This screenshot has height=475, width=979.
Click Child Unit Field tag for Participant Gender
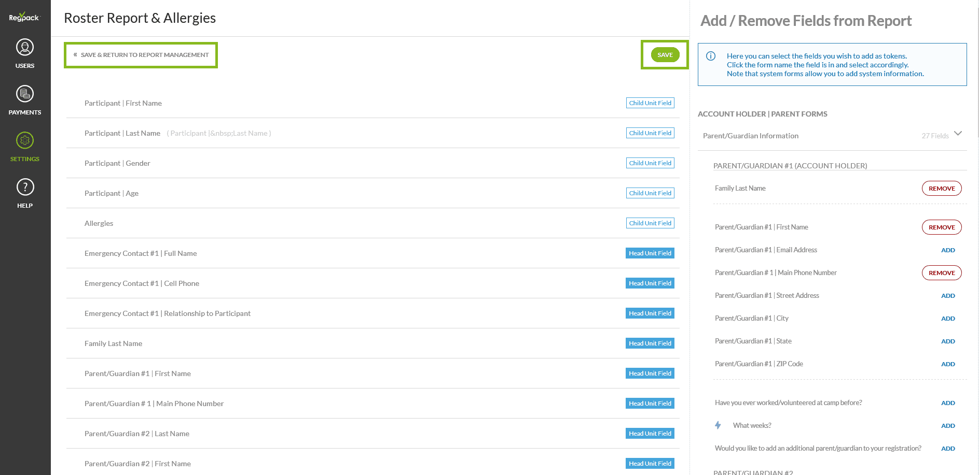point(650,163)
